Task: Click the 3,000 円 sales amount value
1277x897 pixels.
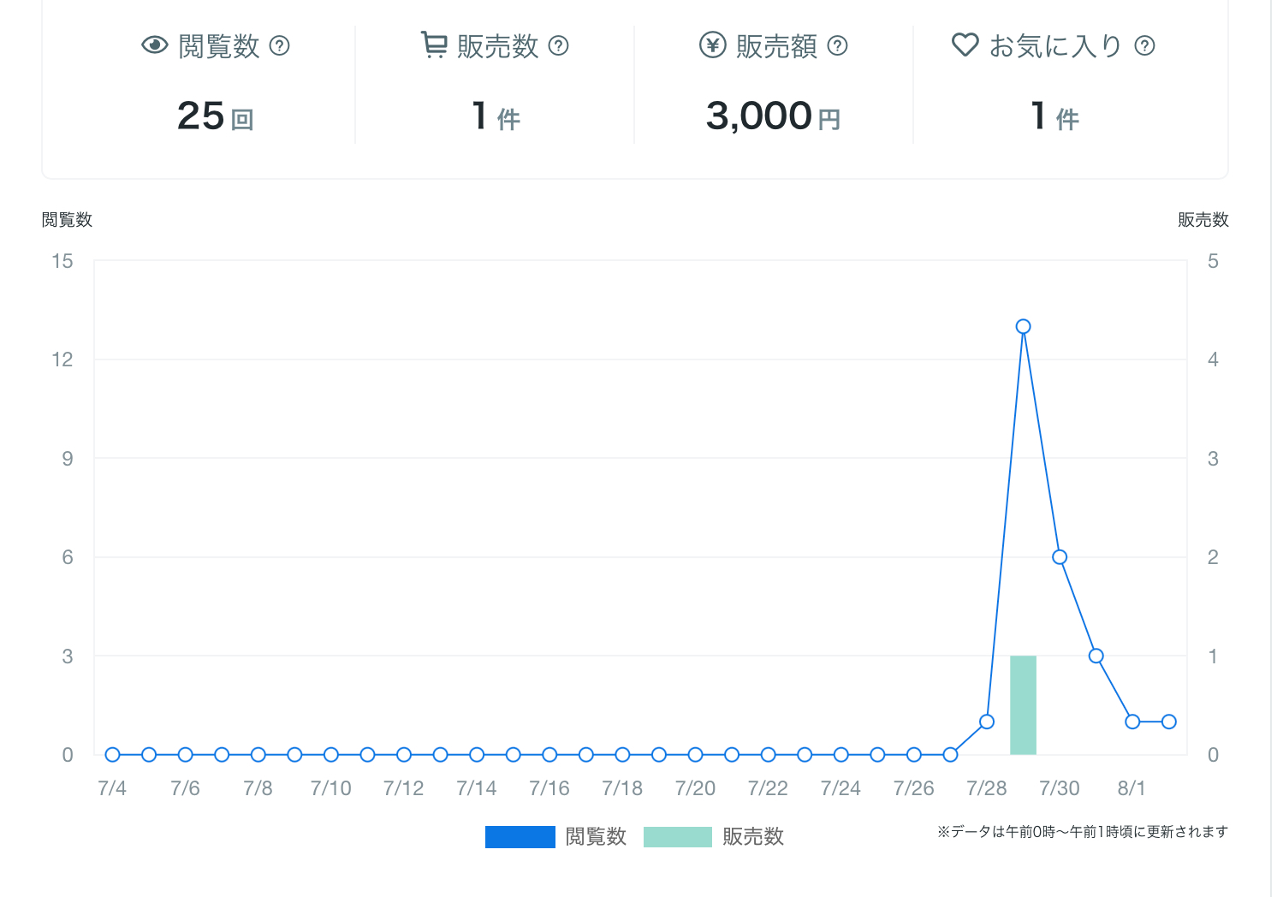Action: click(772, 116)
